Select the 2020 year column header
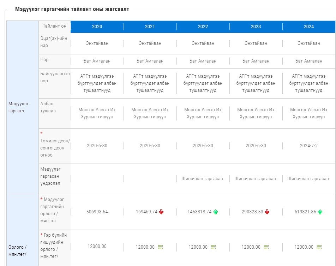 tap(97, 27)
